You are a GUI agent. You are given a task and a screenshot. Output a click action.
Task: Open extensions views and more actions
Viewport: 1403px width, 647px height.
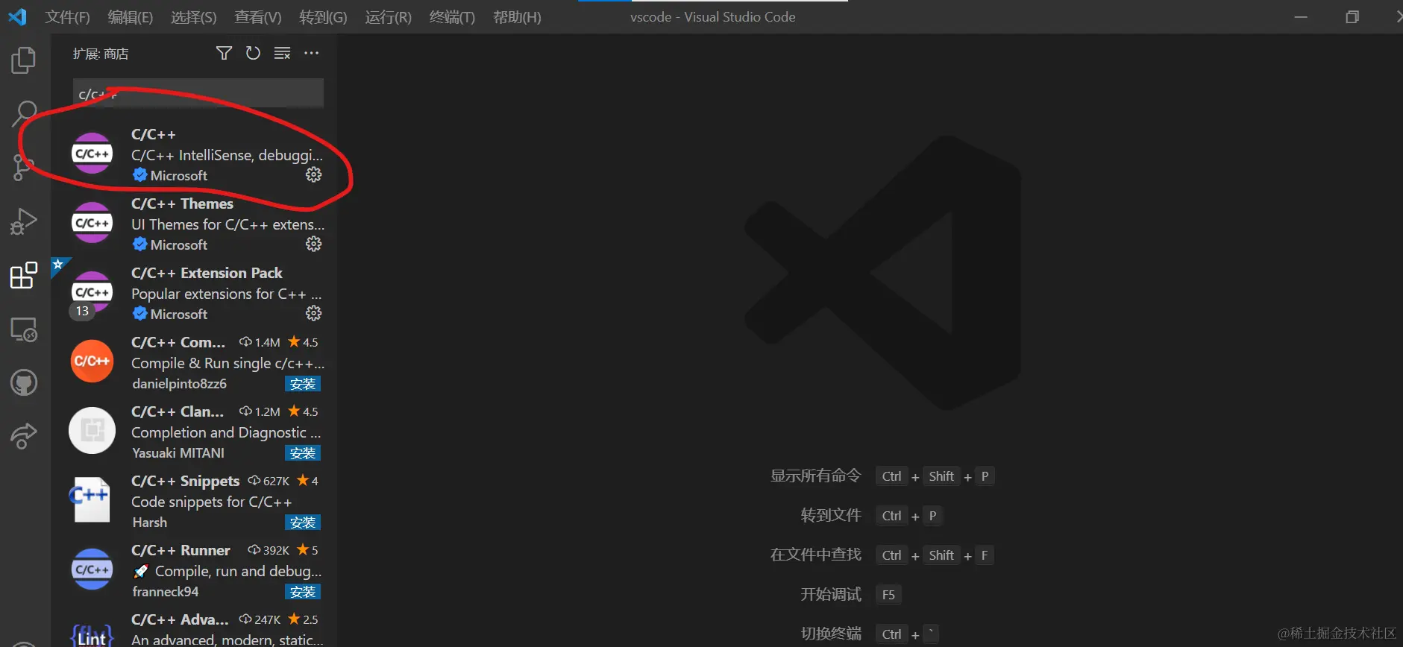311,53
